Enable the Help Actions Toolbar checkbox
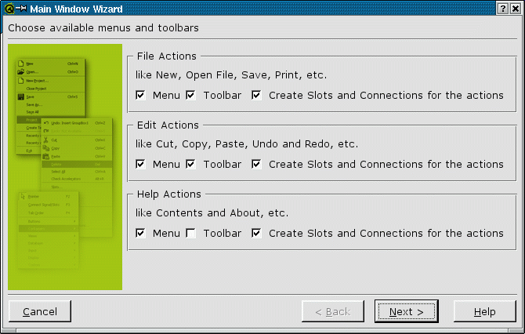 [190, 234]
